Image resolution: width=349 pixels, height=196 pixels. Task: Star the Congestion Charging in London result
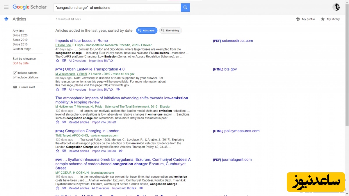coord(57,151)
